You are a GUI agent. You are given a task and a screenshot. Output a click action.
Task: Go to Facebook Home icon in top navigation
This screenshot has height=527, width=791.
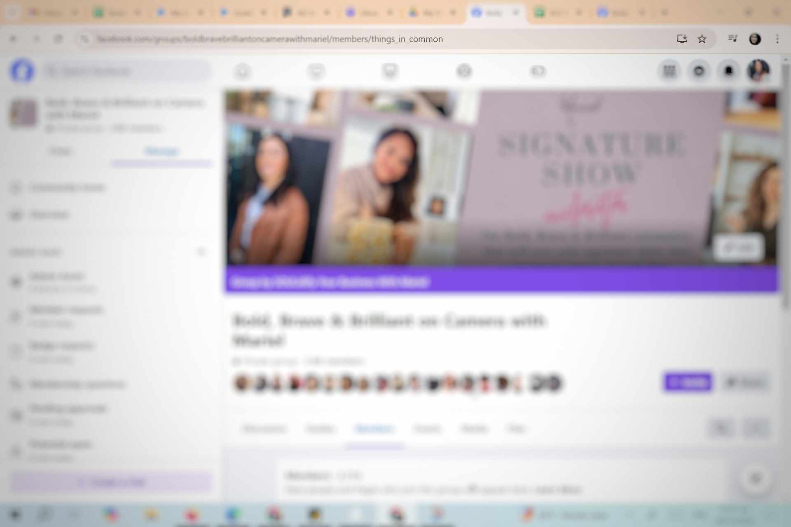coord(243,71)
